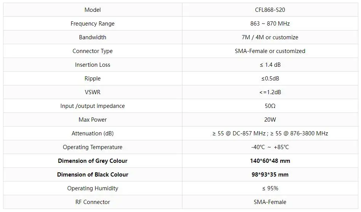Select the SMA-Female or customized value
Screen dimensions: 361x212
tap(270, 51)
